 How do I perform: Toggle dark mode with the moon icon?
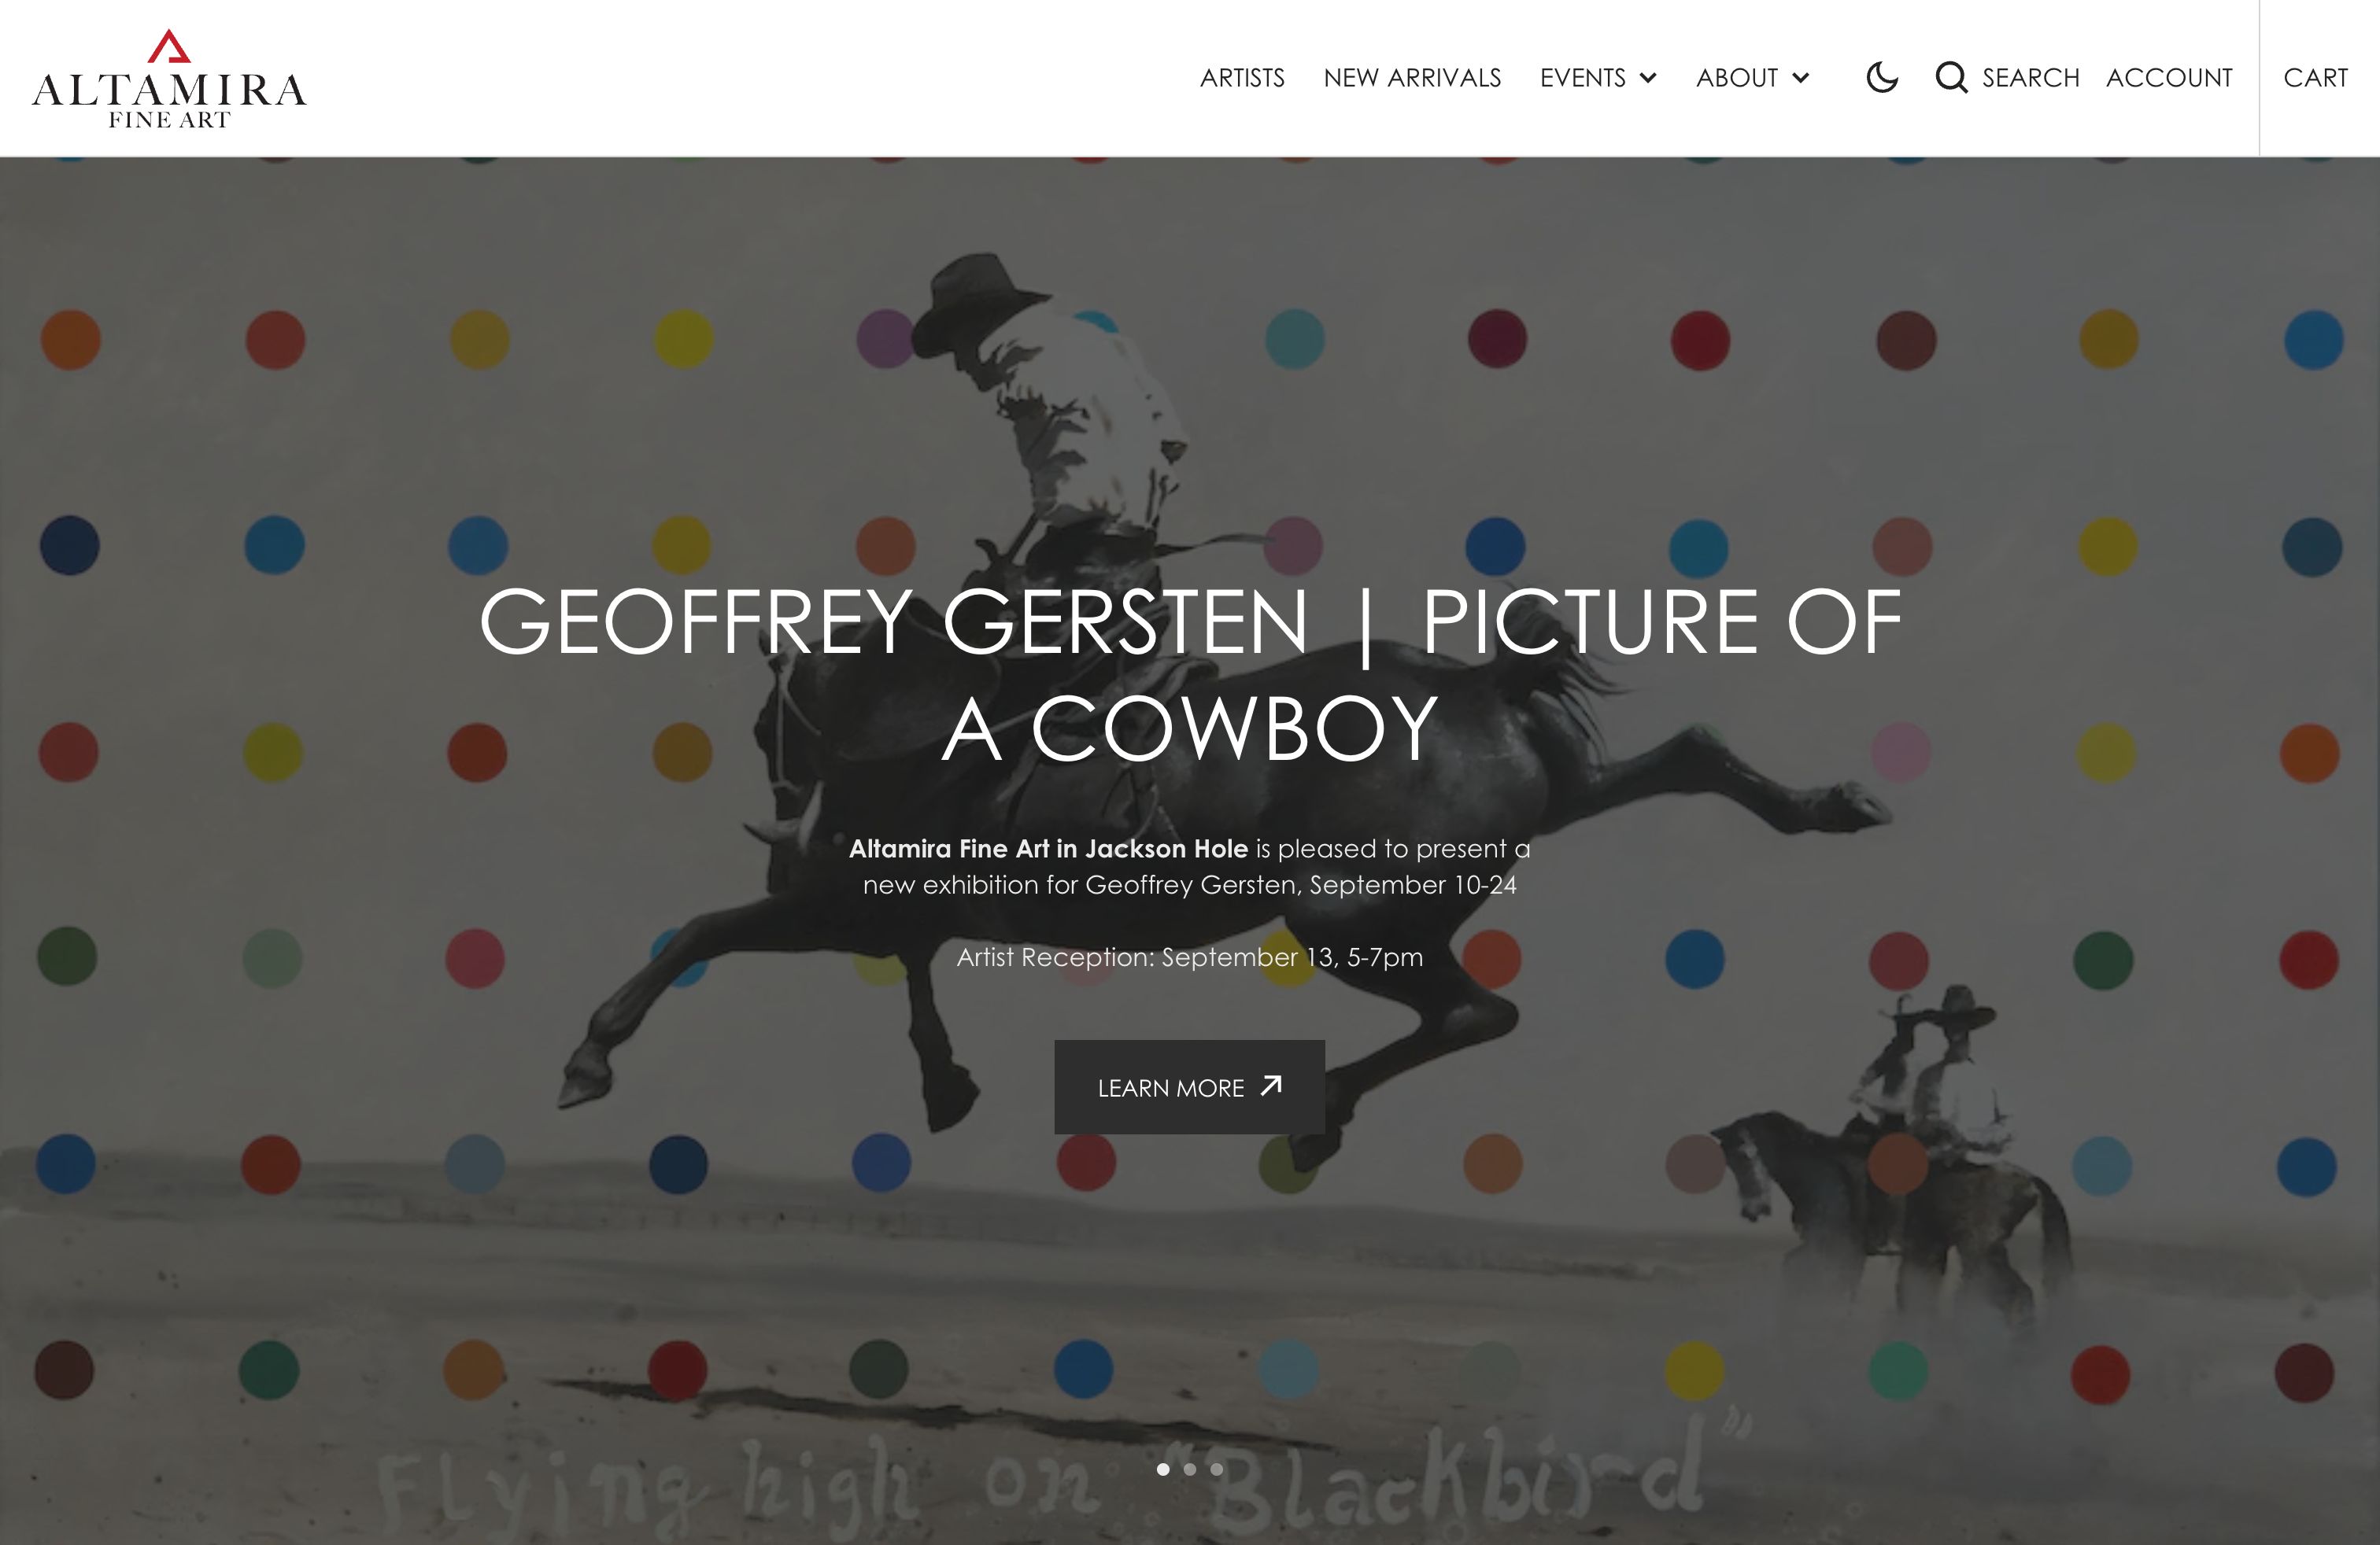click(1882, 78)
